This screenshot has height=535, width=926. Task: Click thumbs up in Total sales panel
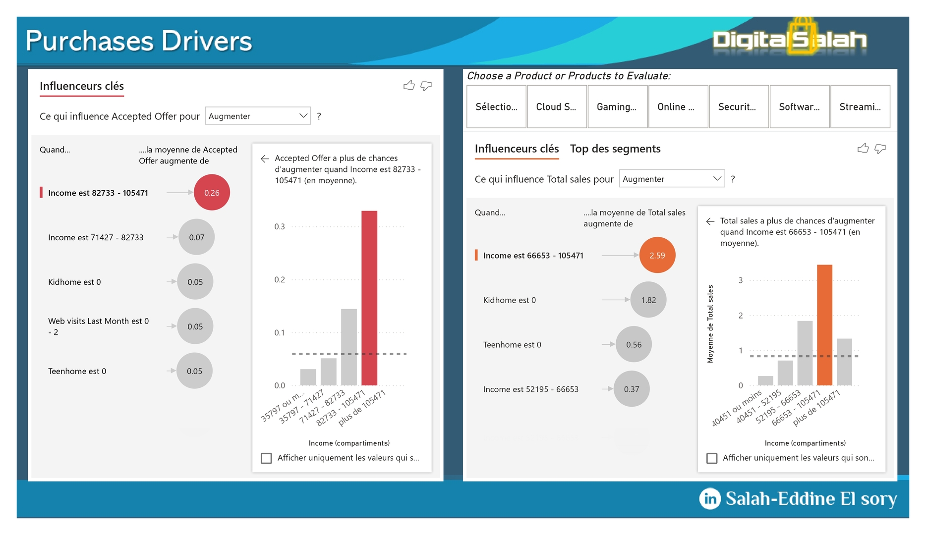click(x=863, y=149)
